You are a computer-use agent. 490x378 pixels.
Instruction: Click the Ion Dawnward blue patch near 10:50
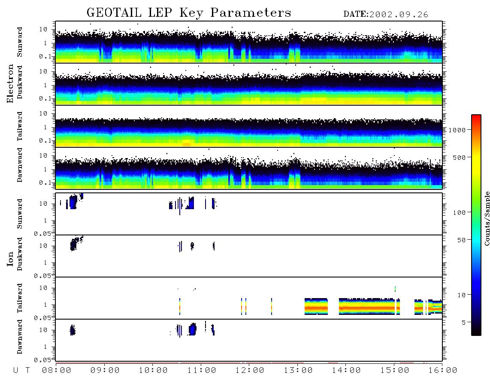tap(193, 329)
